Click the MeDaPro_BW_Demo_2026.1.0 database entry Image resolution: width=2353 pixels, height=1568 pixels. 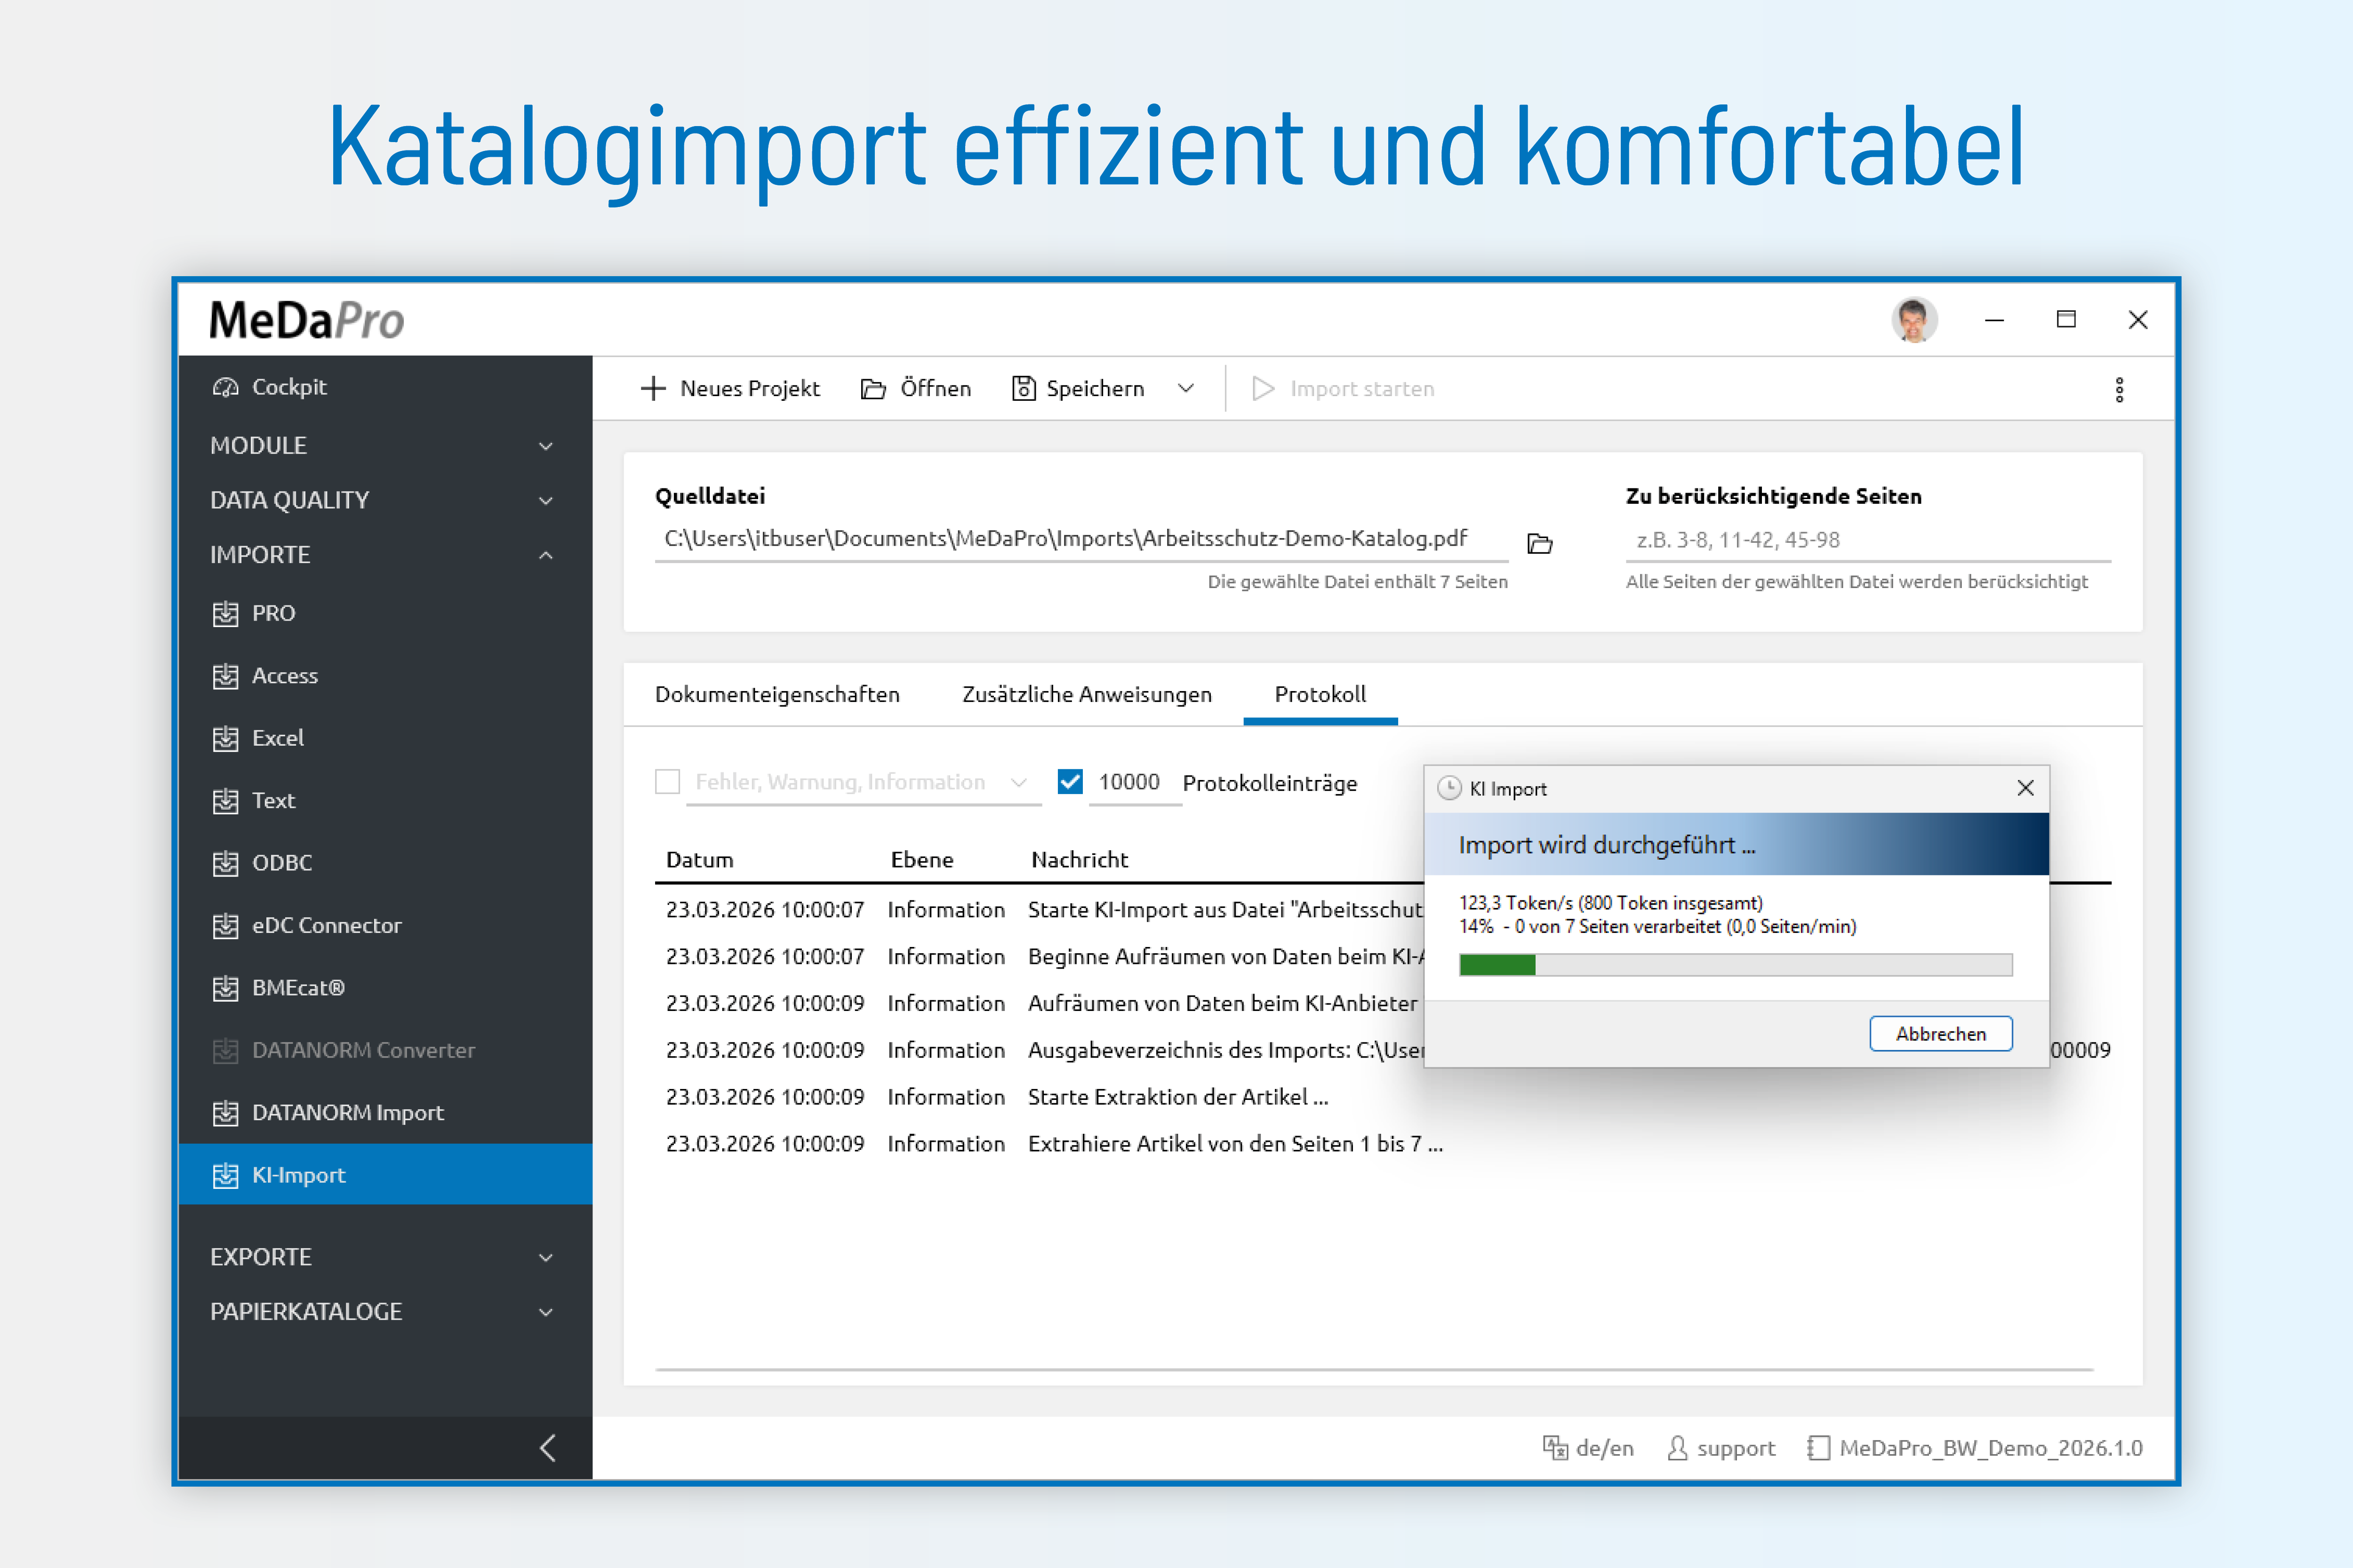point(1975,1447)
